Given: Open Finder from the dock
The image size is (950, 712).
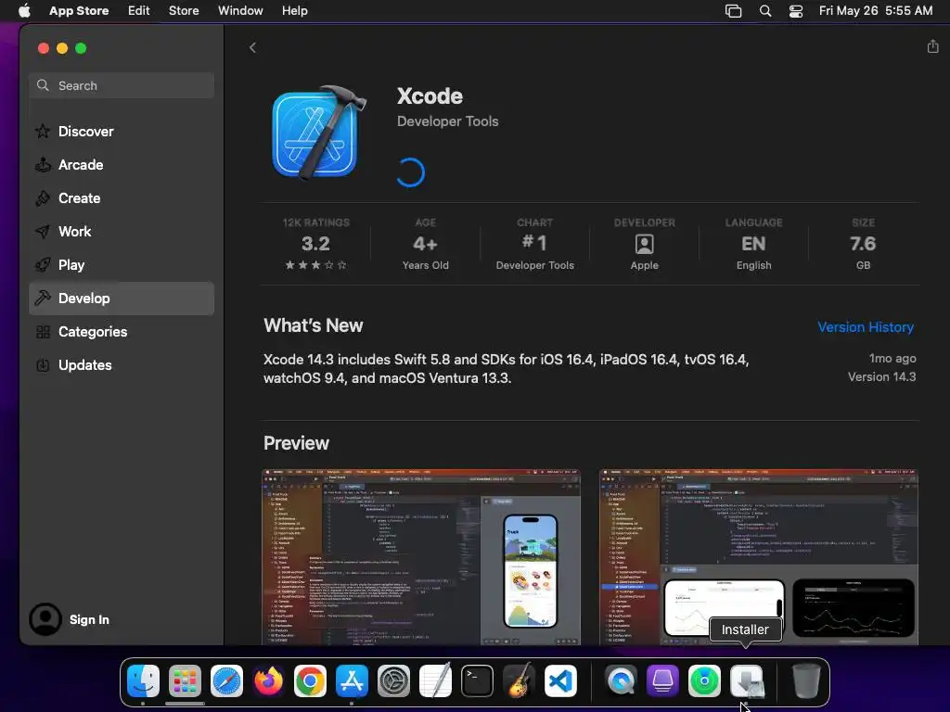Looking at the screenshot, I should click(143, 681).
